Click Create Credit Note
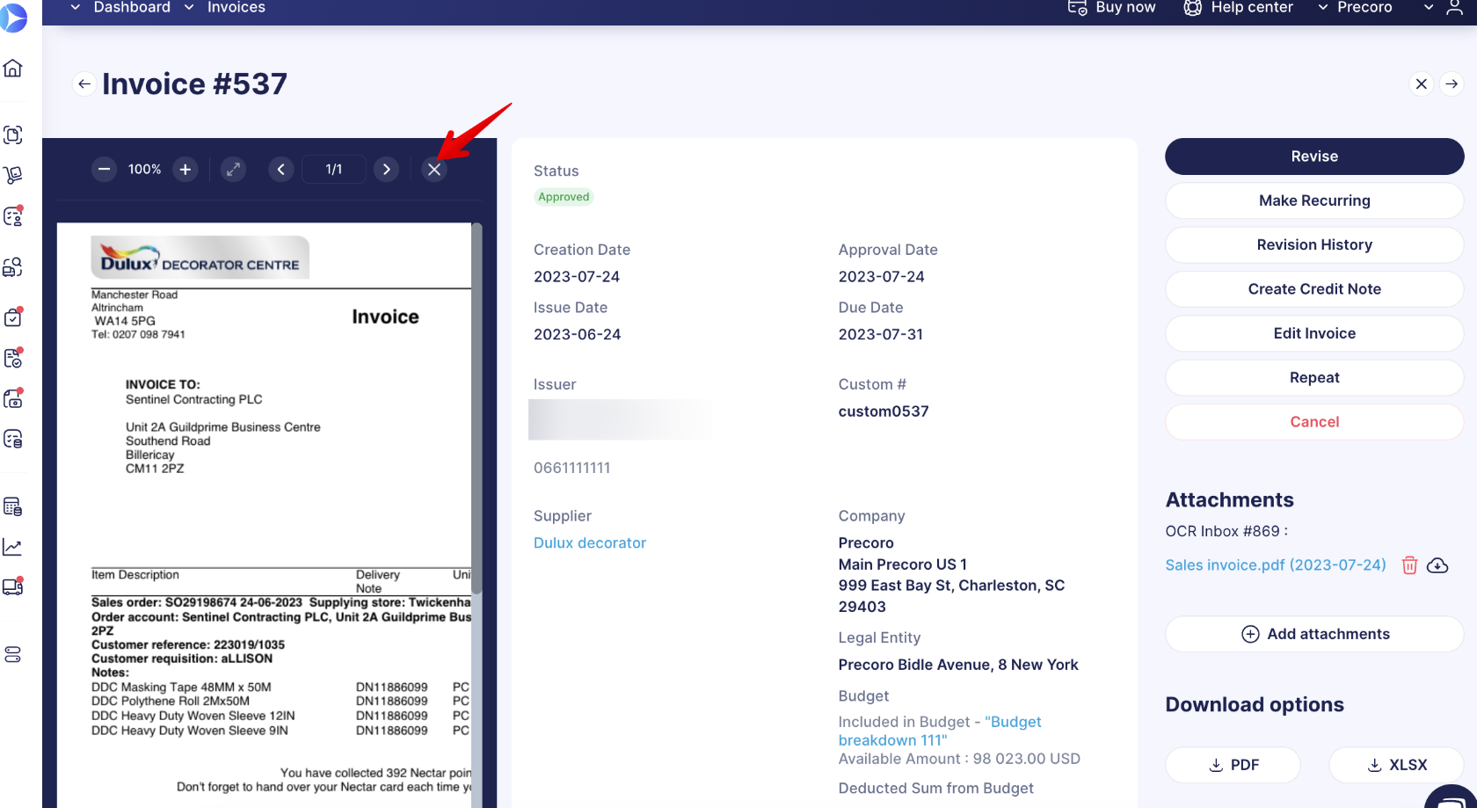The image size is (1477, 808). 1314,289
